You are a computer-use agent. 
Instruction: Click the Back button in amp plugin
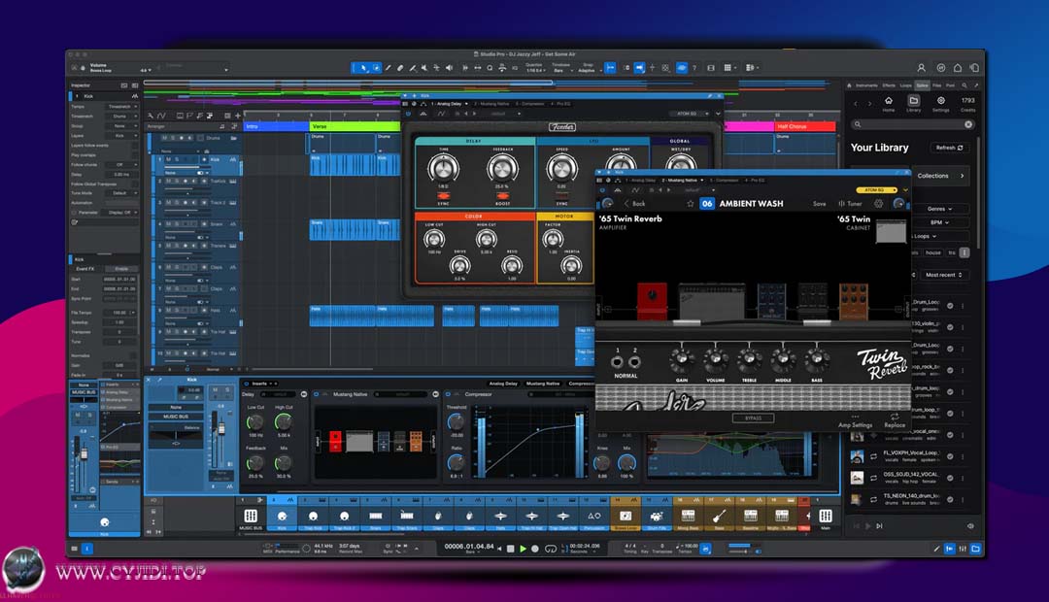click(634, 204)
